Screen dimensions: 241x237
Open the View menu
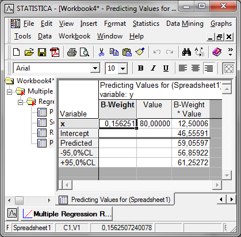pos(66,24)
